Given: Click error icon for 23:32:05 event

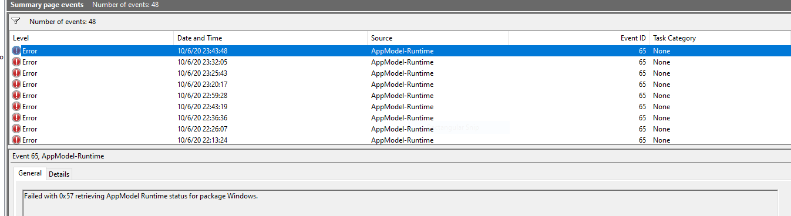Looking at the screenshot, I should tap(16, 62).
